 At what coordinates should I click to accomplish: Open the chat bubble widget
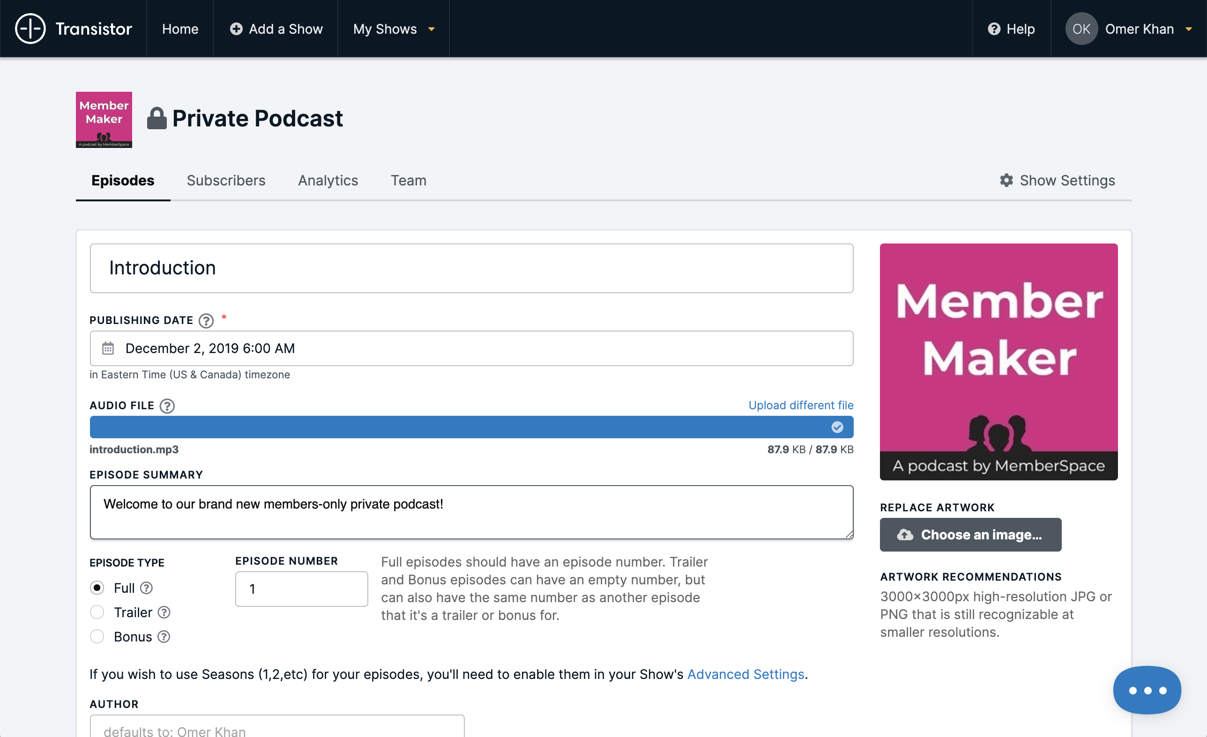point(1147,690)
